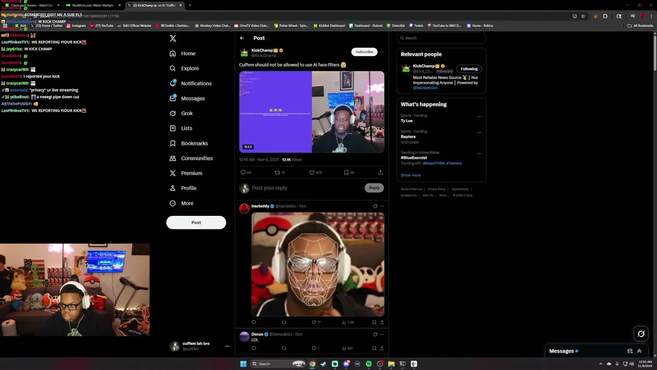Expand the More menu in sidebar

pos(182,203)
